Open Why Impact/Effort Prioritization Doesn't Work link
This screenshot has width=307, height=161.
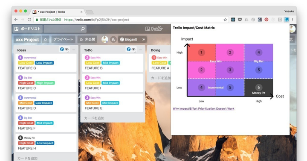(203, 108)
